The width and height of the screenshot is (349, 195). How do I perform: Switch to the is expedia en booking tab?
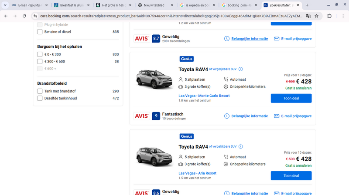coord(198,5)
